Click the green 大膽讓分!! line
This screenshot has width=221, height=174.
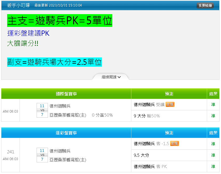click(23, 43)
